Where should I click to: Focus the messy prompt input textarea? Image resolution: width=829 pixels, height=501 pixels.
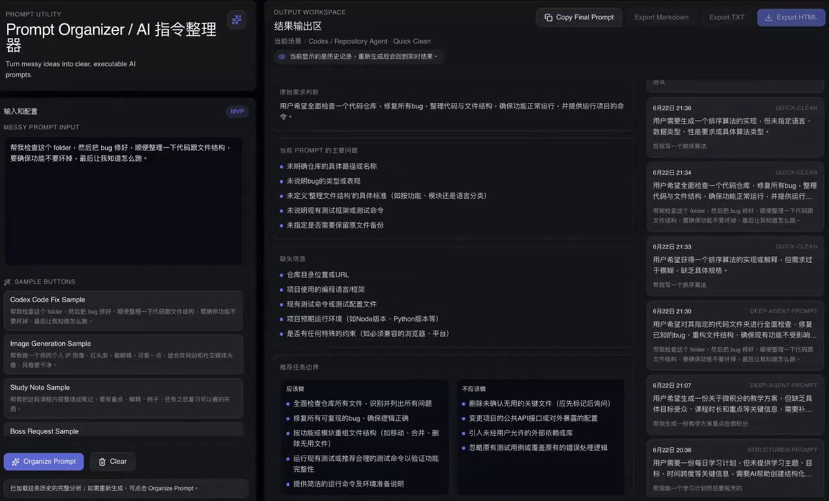tap(123, 201)
